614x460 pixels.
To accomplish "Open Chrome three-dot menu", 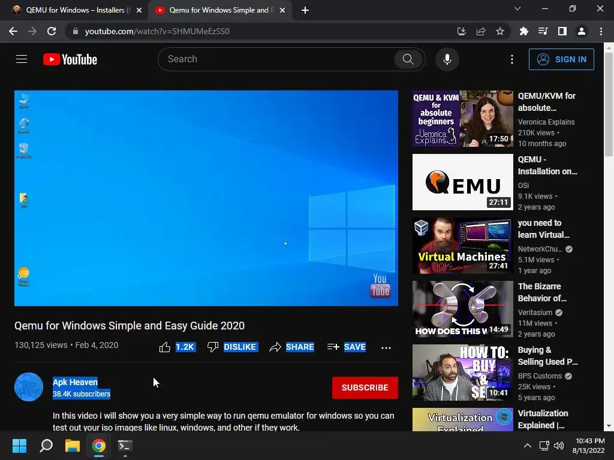I will 601,31.
